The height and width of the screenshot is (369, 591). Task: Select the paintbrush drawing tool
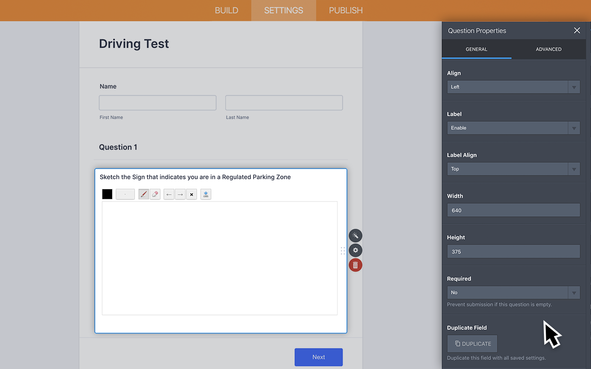coord(144,194)
